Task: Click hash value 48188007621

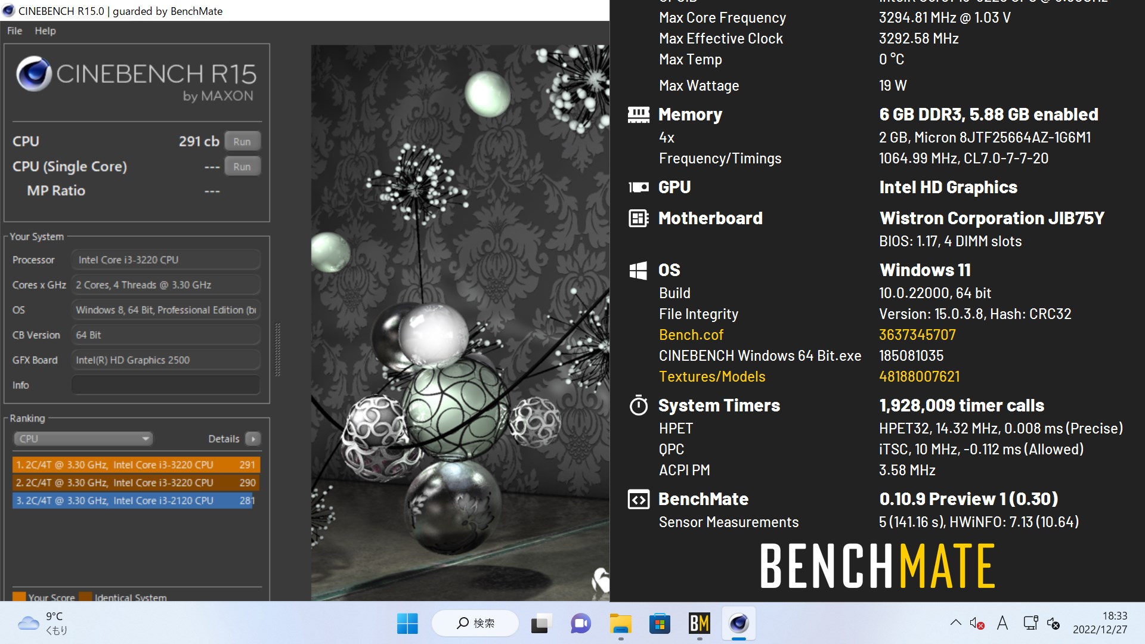Action: [920, 377]
